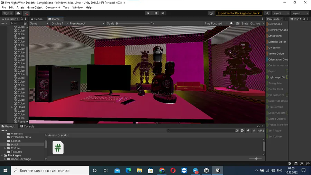Viewport: 311px width, 175px height.
Task: Open the Component menu
Action: point(53,8)
